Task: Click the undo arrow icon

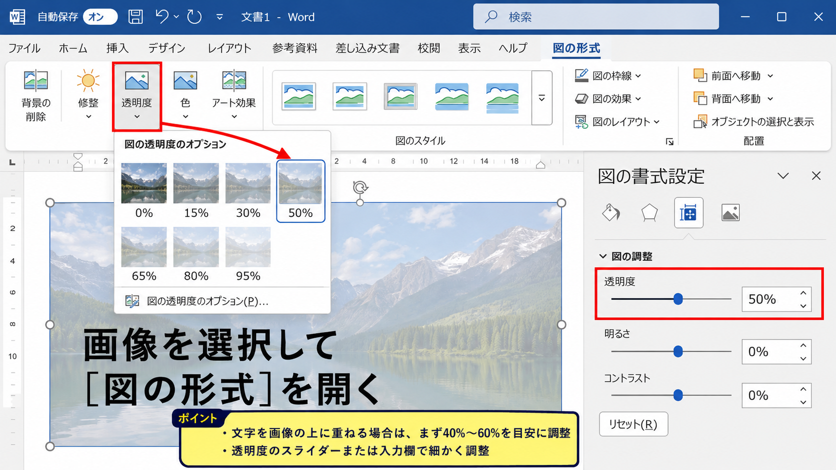Action: tap(162, 16)
